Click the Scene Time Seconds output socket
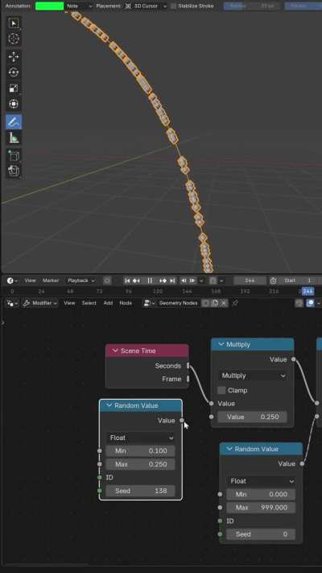 [x=188, y=366]
